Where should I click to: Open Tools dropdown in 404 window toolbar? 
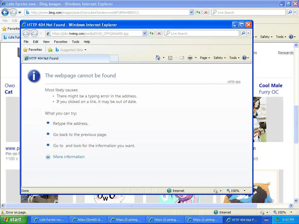pyautogui.click(x=234, y=58)
